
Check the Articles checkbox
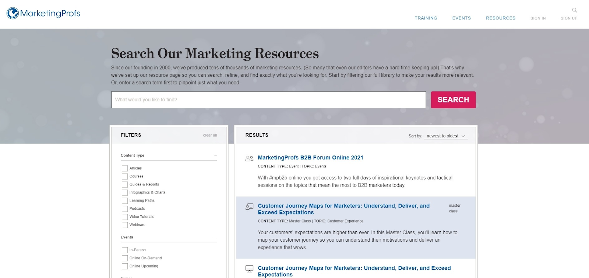[x=125, y=168]
